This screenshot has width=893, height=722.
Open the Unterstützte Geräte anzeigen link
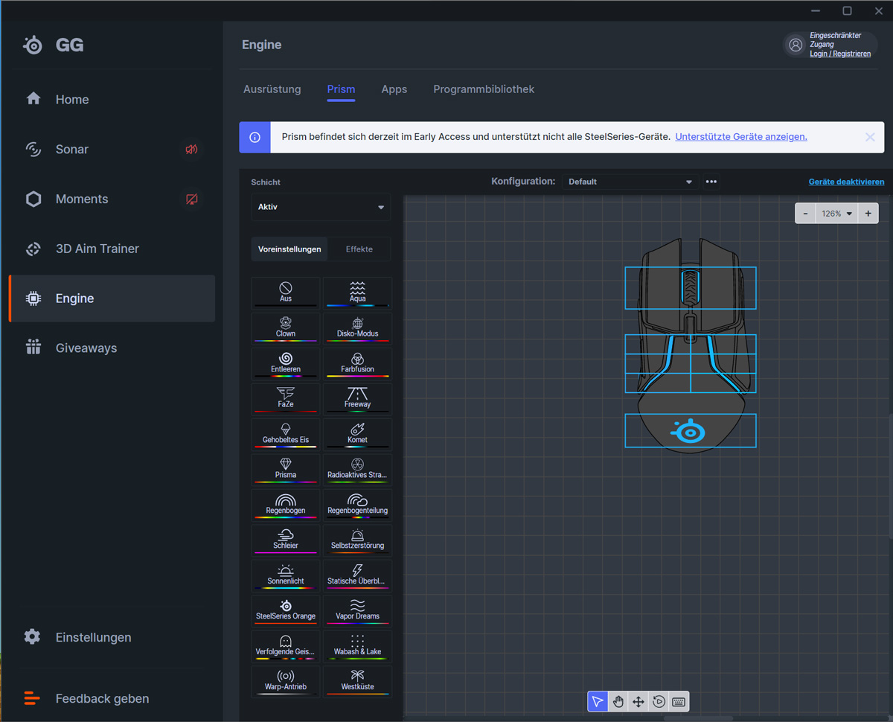[741, 137]
